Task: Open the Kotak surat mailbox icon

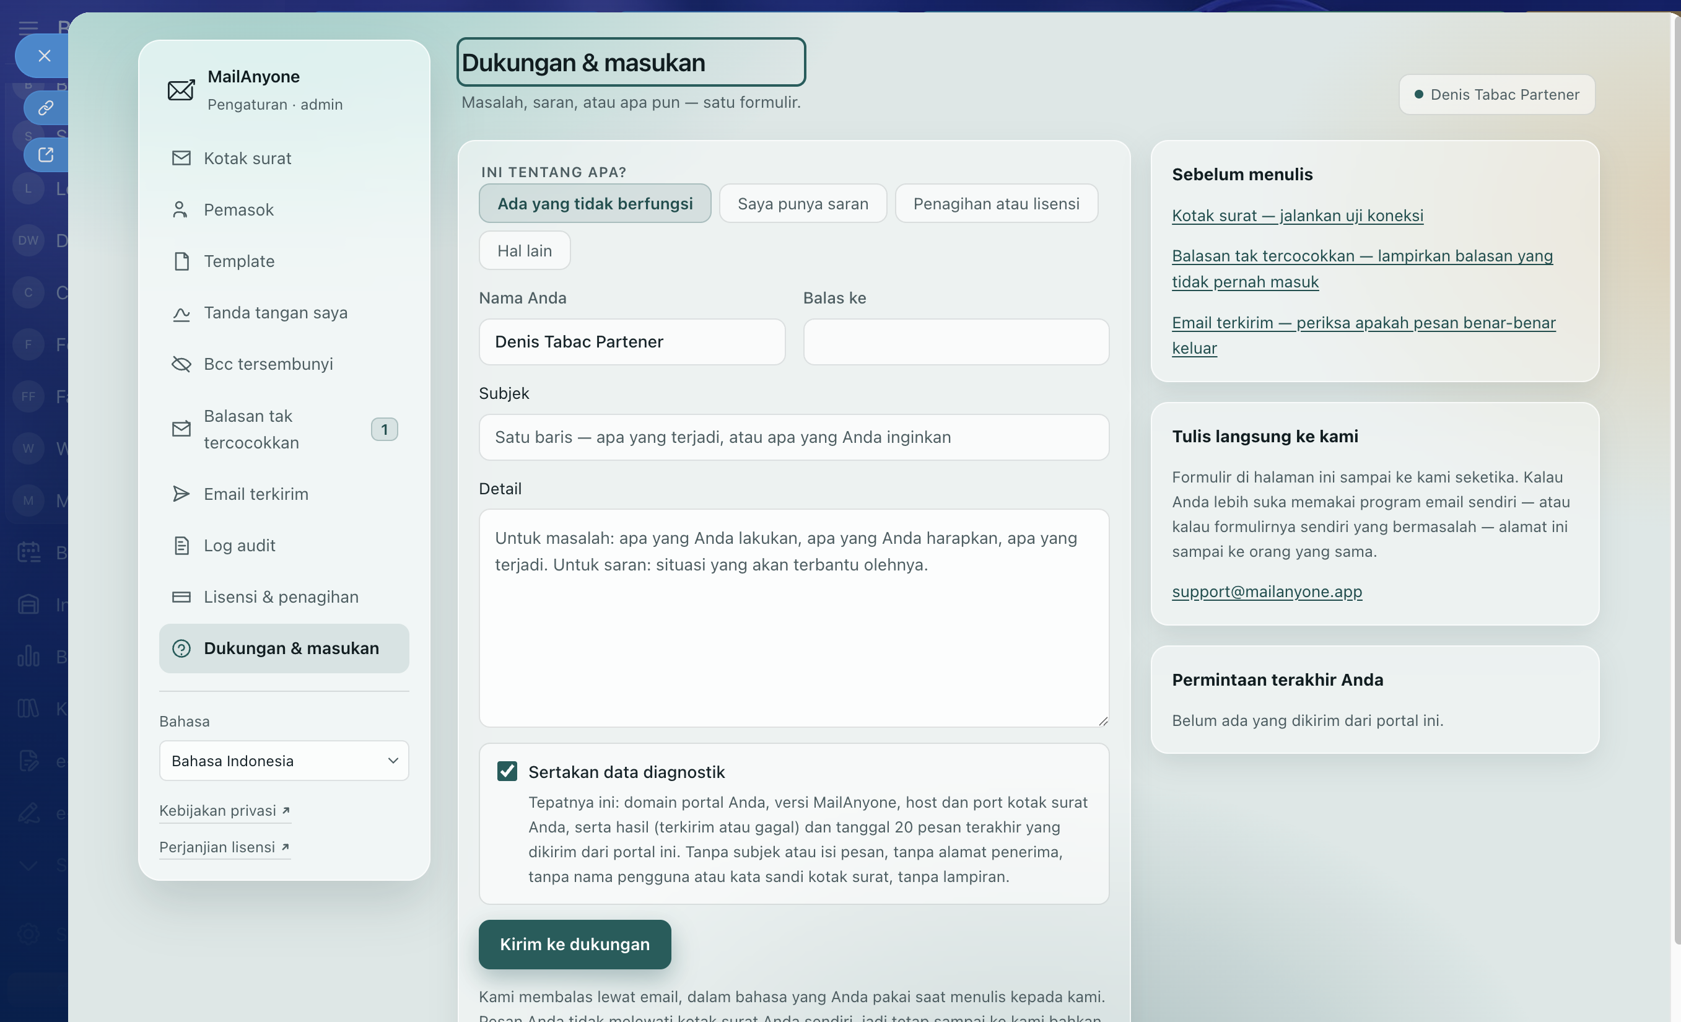Action: tap(181, 159)
